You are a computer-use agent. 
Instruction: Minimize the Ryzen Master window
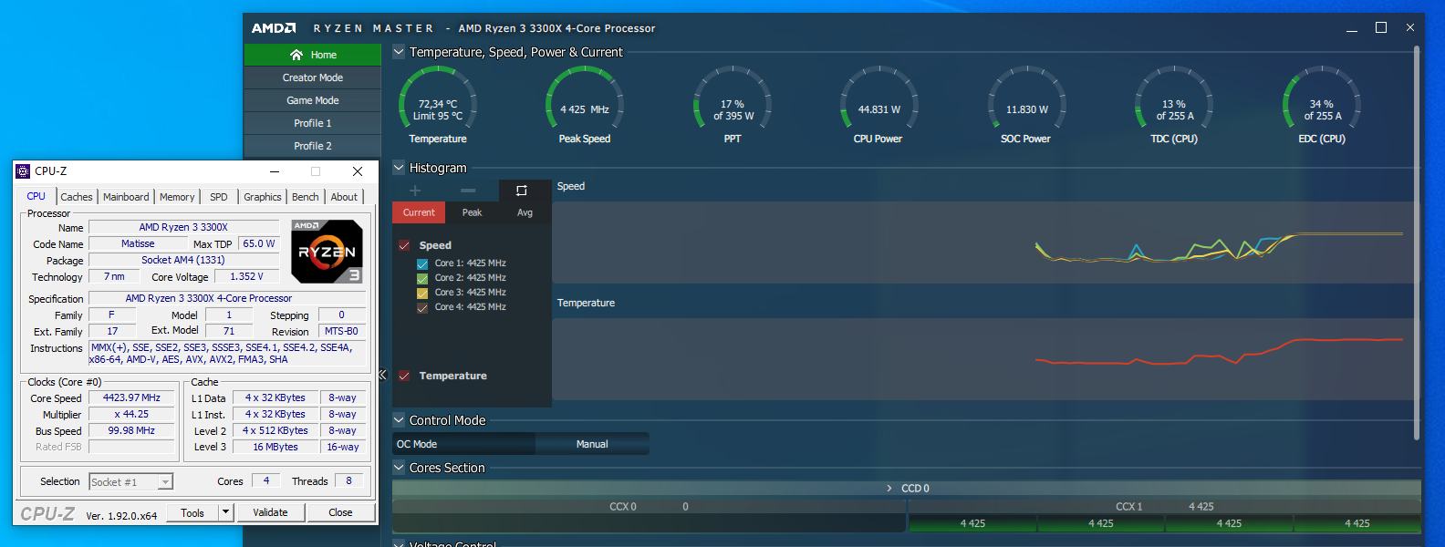1352,28
